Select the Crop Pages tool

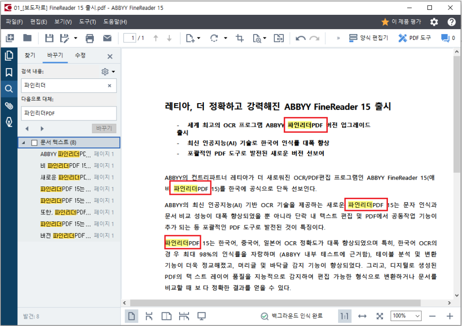(x=239, y=38)
